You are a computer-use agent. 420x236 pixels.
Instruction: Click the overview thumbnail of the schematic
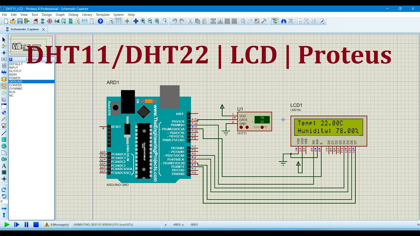[x=31, y=46]
